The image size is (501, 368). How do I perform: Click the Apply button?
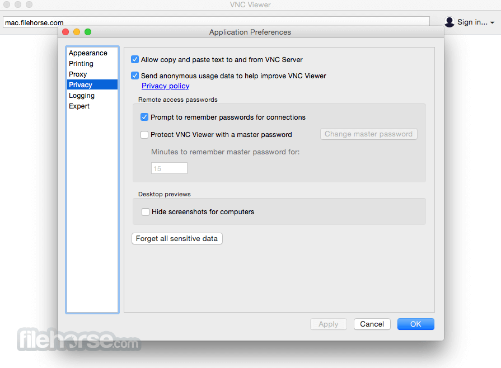pos(329,324)
